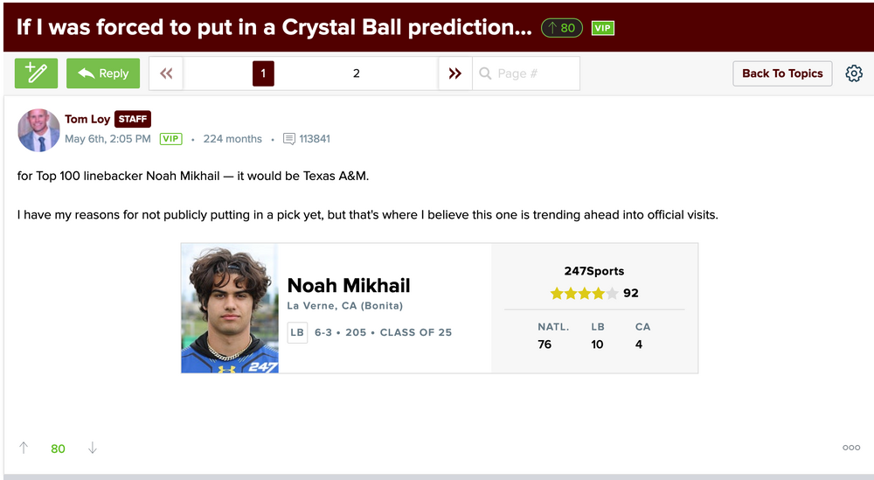The width and height of the screenshot is (874, 480).
Task: Upvote the post with the up arrow
Action: pos(24,449)
